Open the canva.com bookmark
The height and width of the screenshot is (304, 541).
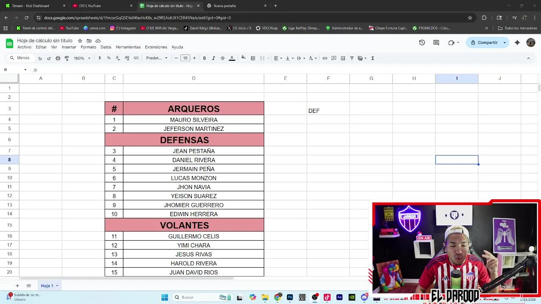[x=94, y=28]
